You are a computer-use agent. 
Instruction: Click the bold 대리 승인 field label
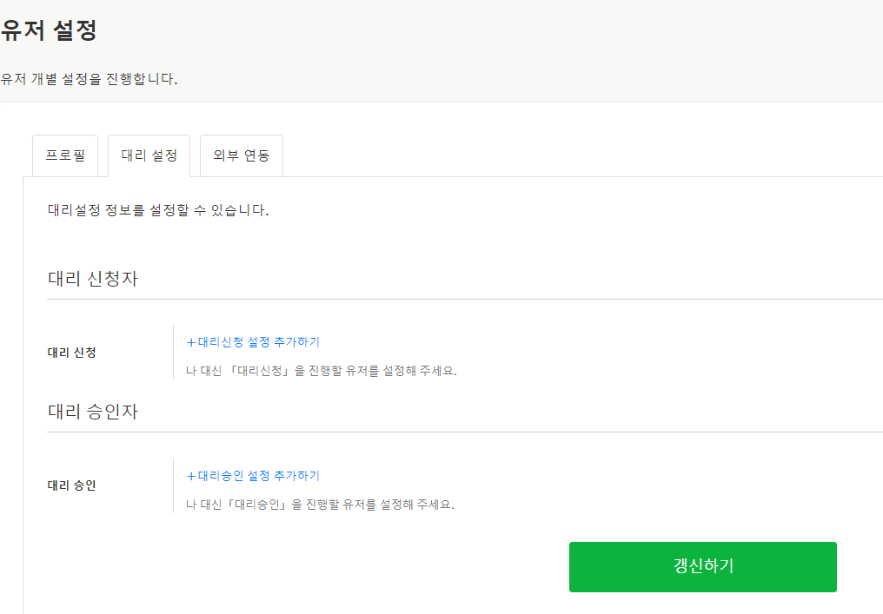click(72, 485)
